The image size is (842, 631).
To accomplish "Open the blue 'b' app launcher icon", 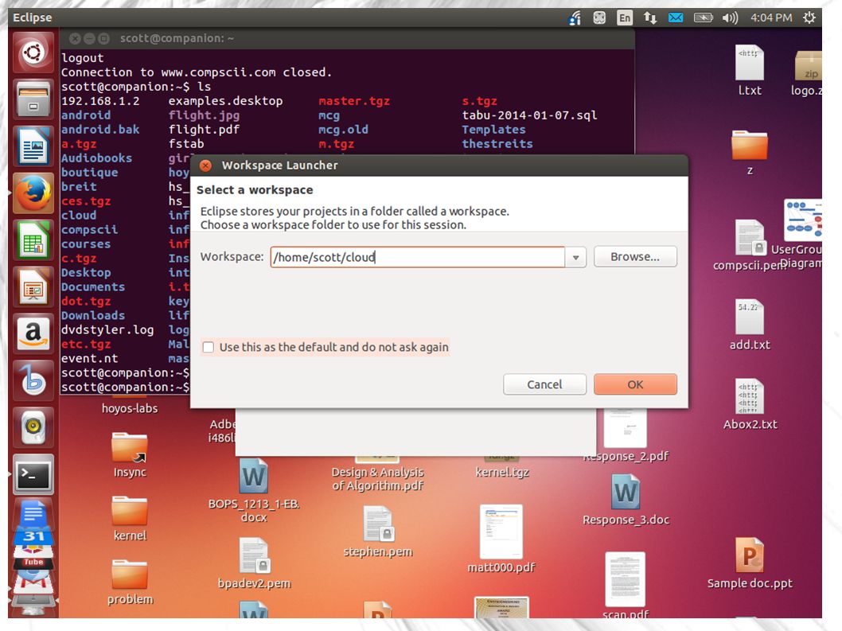I will pos(33,380).
